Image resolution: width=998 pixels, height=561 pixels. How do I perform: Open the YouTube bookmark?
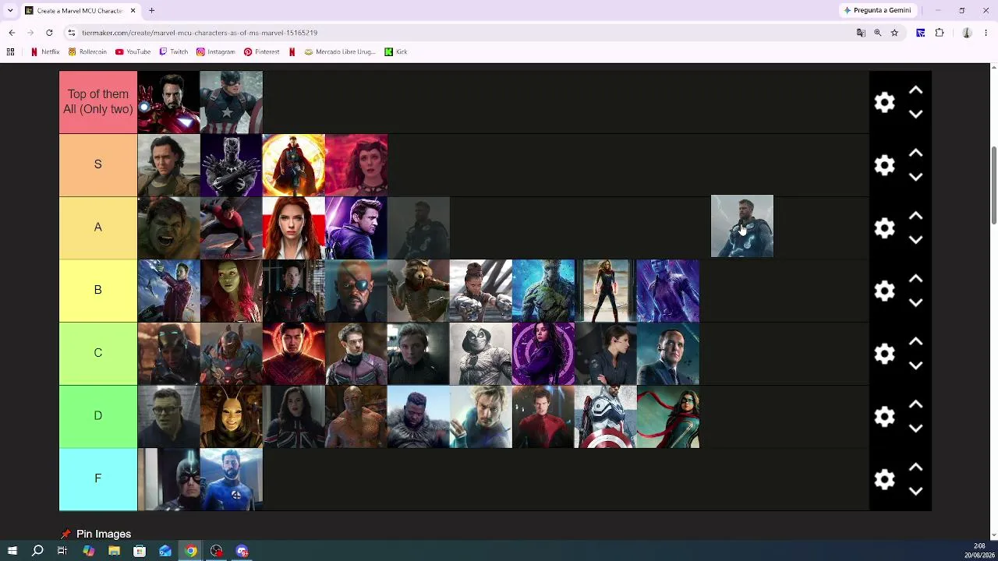coord(133,52)
